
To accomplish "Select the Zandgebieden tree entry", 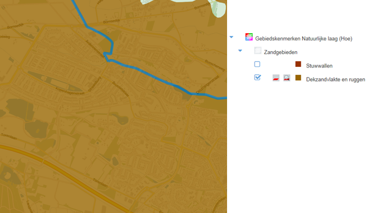I will (280, 52).
